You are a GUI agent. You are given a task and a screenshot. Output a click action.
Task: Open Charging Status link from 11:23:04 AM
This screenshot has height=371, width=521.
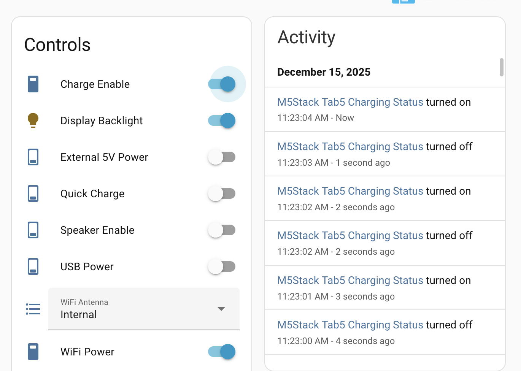[x=350, y=102]
